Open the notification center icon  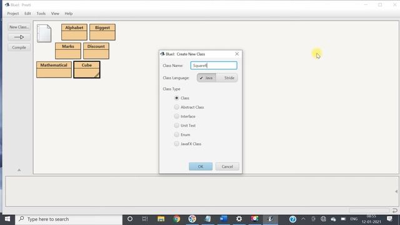click(x=389, y=219)
